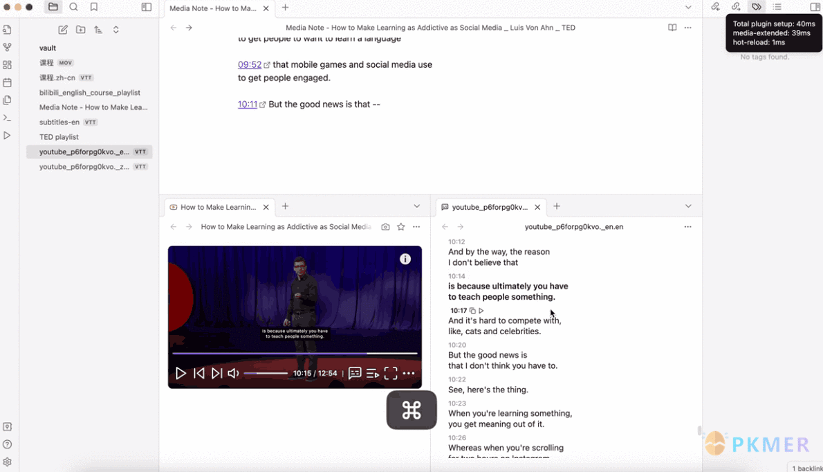Show video info icon

point(405,259)
